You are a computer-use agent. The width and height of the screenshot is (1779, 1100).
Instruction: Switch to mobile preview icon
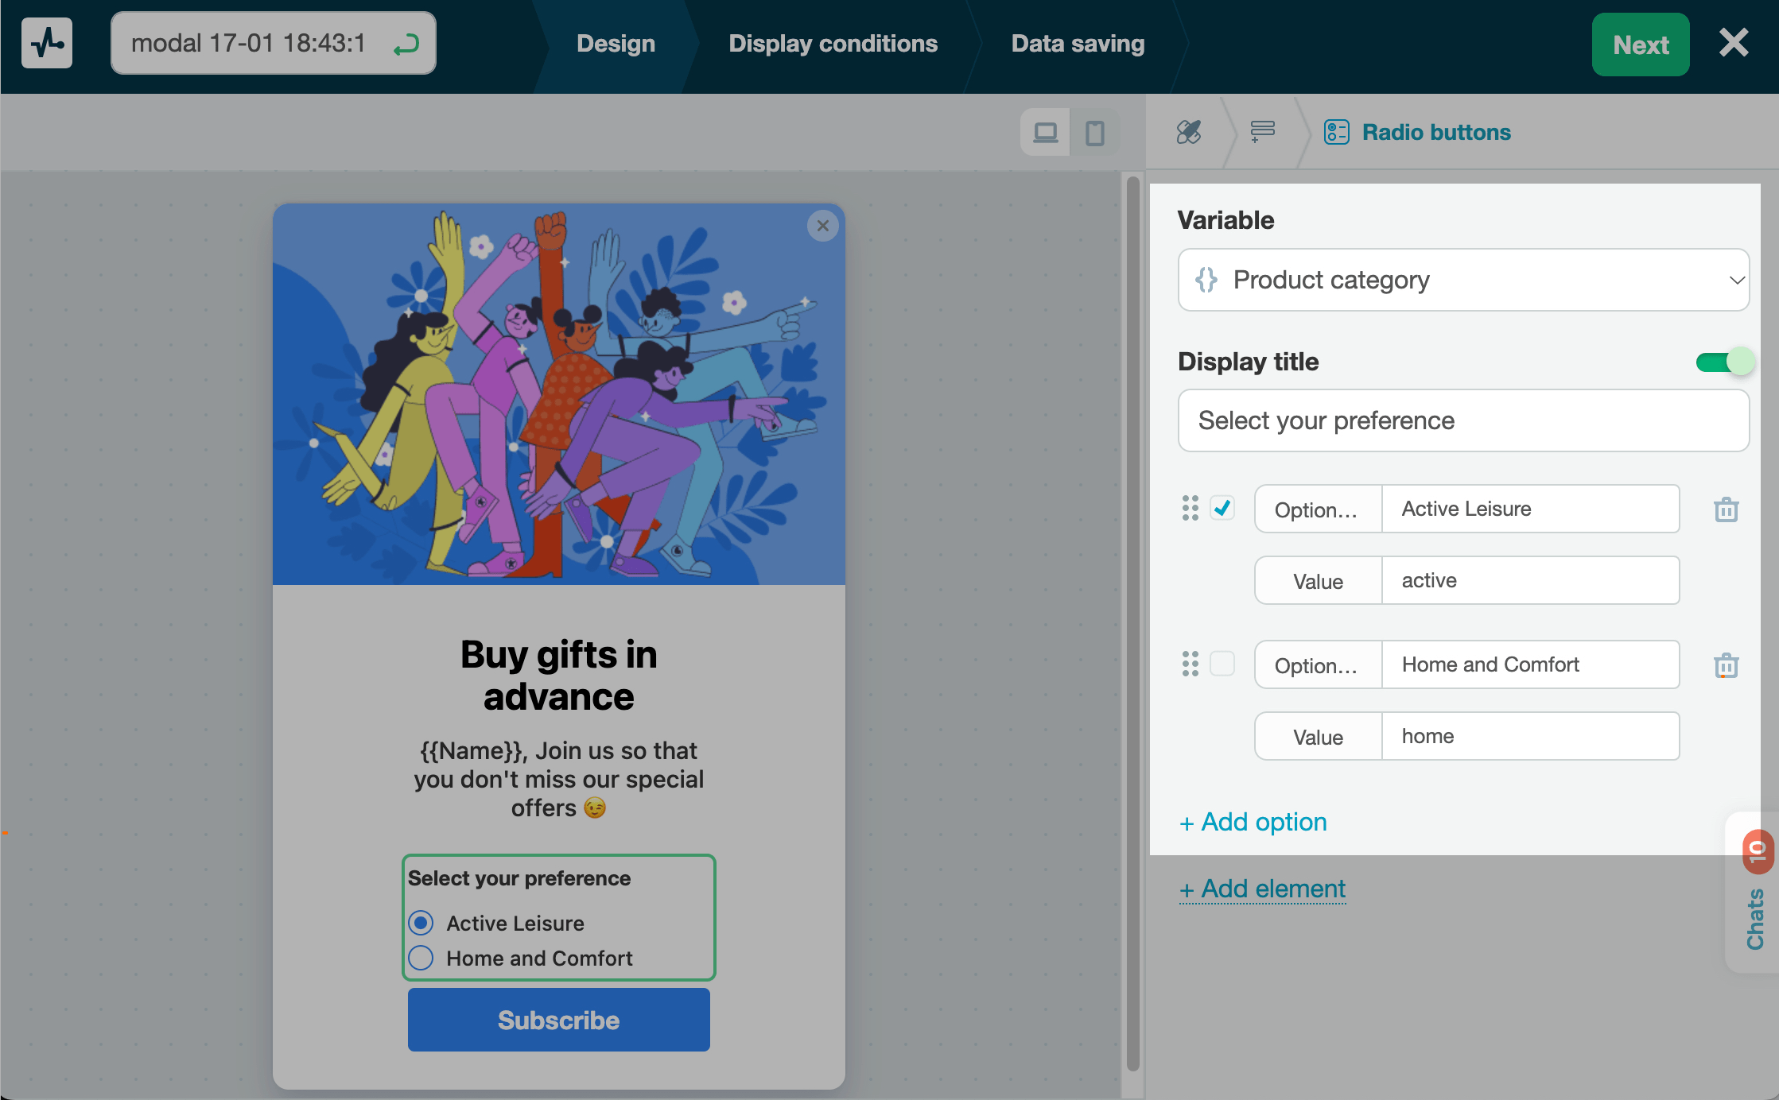pyautogui.click(x=1095, y=132)
